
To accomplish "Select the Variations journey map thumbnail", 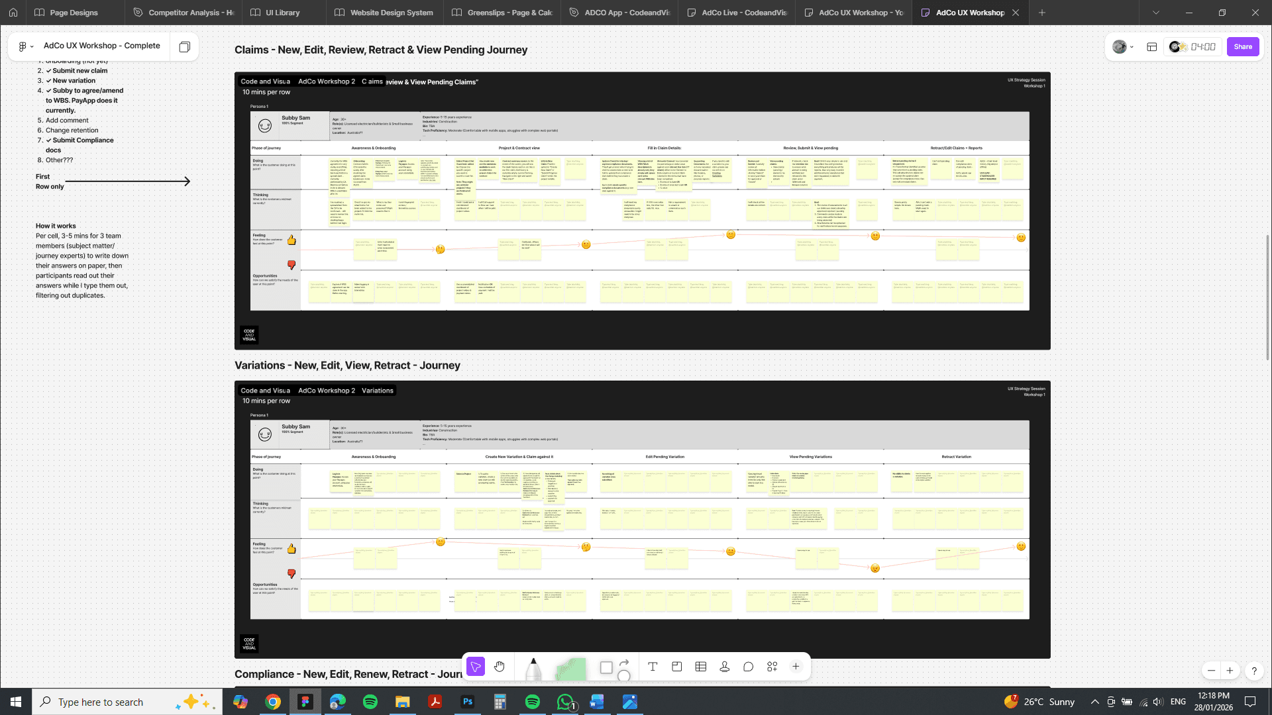I will pyautogui.click(x=642, y=520).
